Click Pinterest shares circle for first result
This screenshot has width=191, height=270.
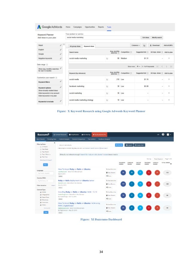[x=149, y=173]
